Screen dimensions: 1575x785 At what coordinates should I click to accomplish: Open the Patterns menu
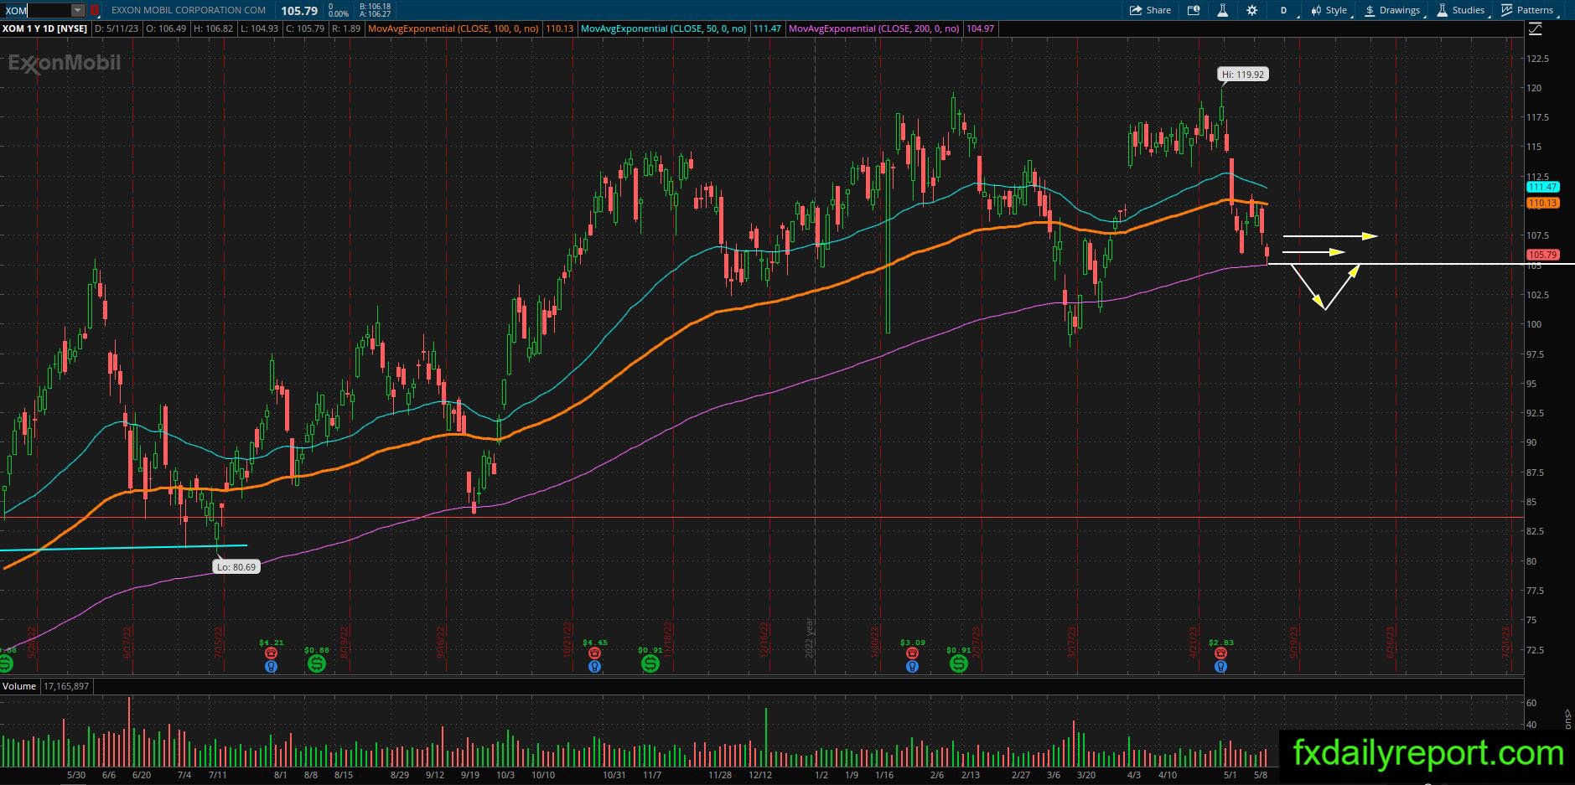pyautogui.click(x=1528, y=10)
